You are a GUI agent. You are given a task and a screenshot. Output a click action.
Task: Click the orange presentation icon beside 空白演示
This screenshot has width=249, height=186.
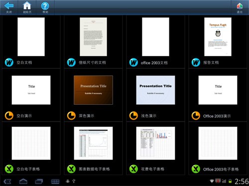tap(9, 116)
